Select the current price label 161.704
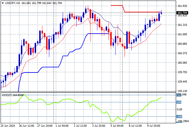The height and width of the screenshot is (129, 189). click(182, 13)
